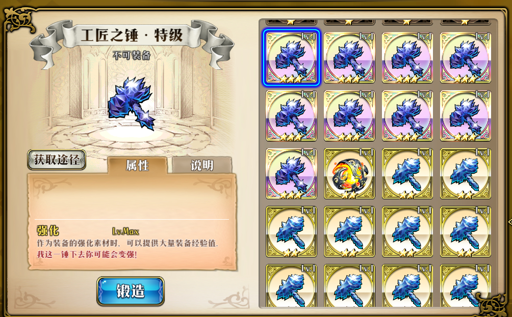Screen dimensions: 512x317
Task: Click the fire orb two-star item
Action: pyautogui.click(x=349, y=174)
